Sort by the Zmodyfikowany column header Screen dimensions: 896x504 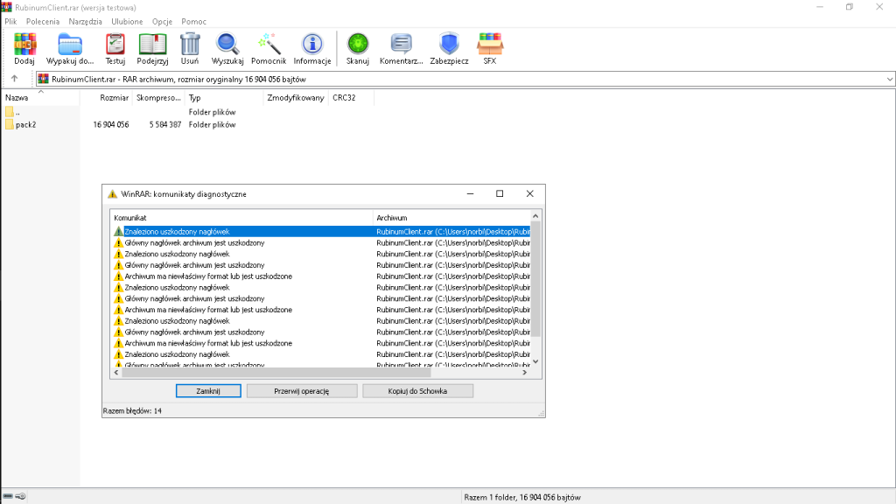296,98
